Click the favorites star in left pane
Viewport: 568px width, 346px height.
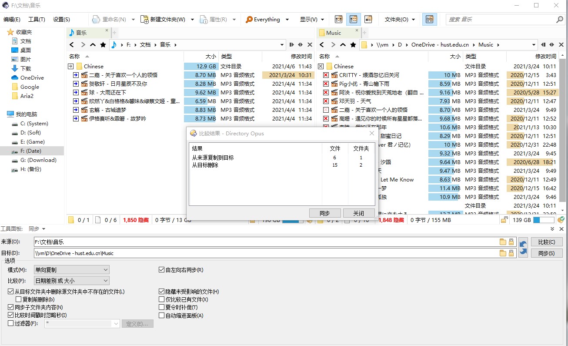pos(103,45)
